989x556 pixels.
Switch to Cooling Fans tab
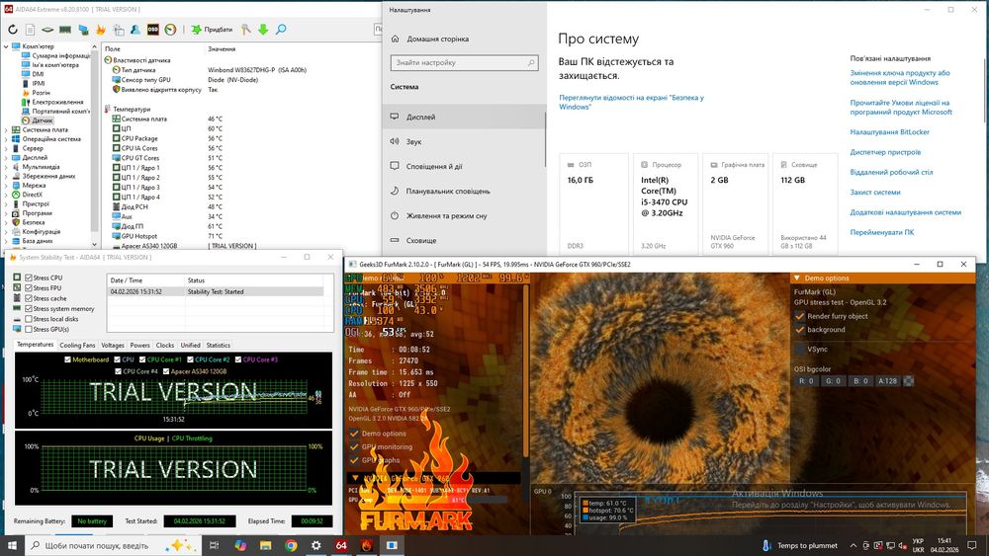tap(77, 345)
